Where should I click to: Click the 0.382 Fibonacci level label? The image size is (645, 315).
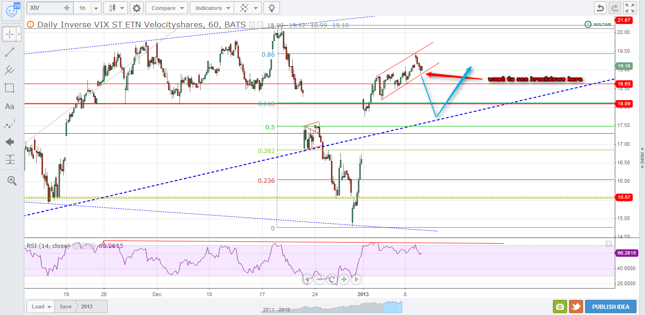tap(266, 151)
